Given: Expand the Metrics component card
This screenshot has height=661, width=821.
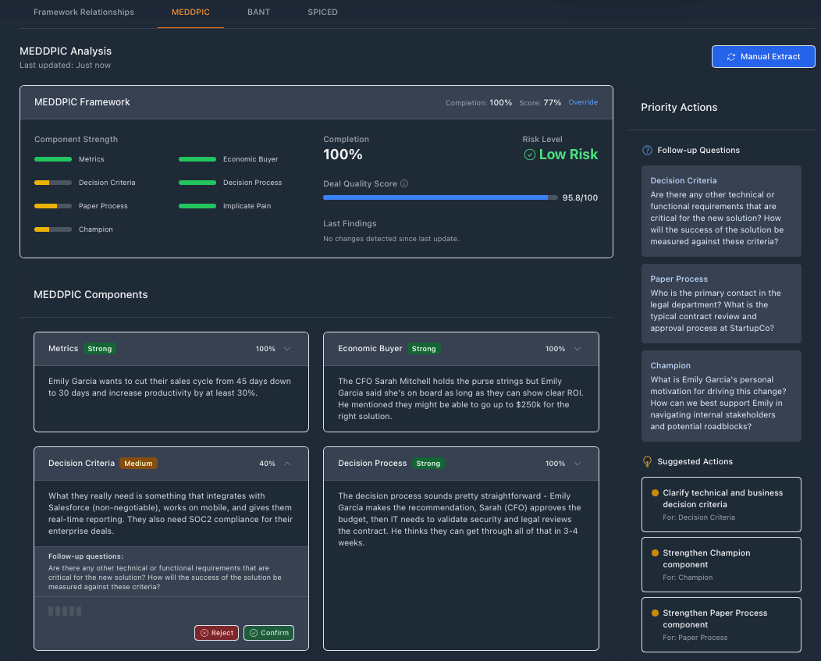Looking at the screenshot, I should point(286,349).
